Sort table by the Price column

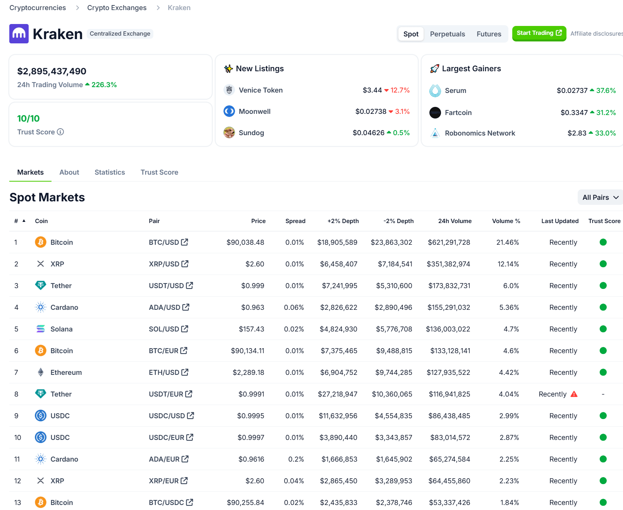[258, 221]
